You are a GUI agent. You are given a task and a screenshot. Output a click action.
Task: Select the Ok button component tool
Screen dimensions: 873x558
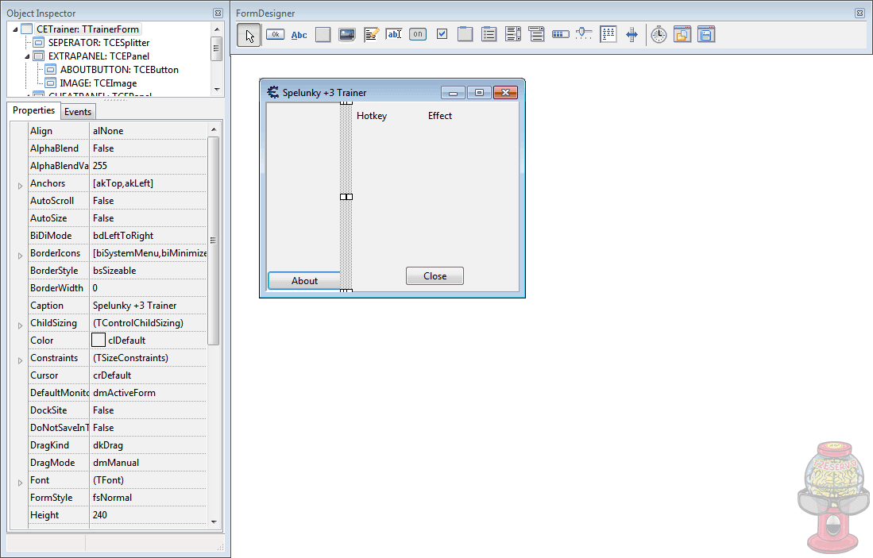pos(275,34)
